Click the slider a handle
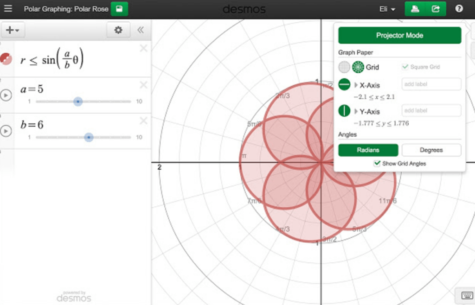This screenshot has width=475, height=305. tap(78, 102)
